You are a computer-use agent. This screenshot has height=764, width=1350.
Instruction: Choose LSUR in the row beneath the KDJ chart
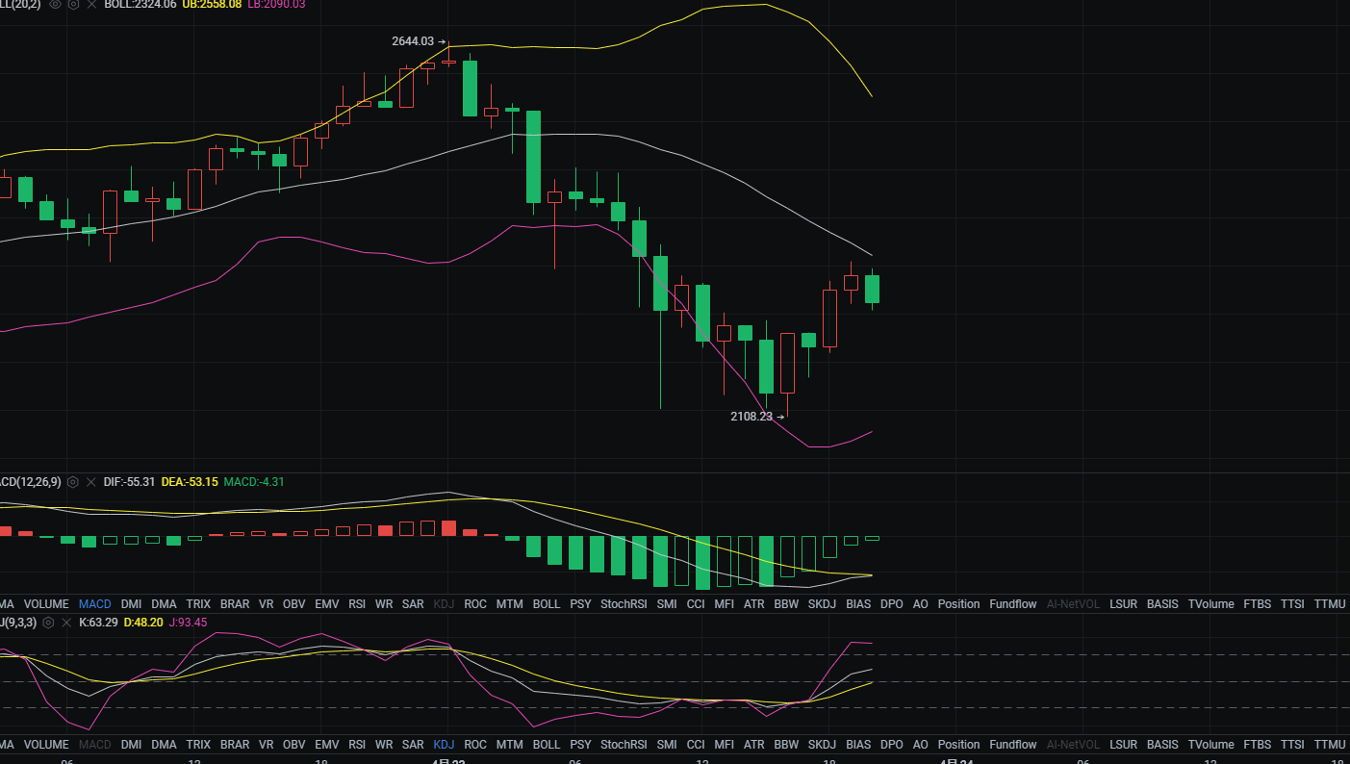[x=1123, y=745]
